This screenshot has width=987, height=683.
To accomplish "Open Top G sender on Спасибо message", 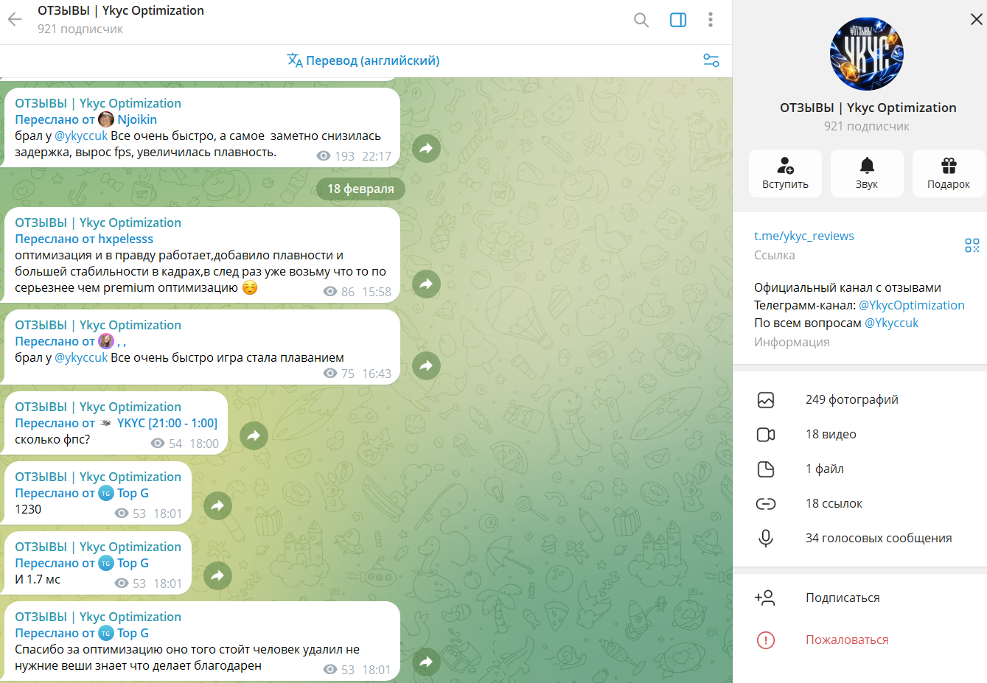I will [133, 633].
